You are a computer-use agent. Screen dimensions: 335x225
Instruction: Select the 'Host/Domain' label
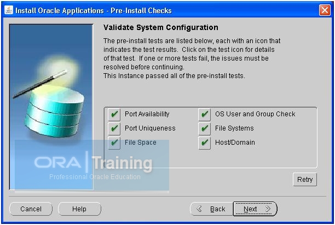click(235, 143)
